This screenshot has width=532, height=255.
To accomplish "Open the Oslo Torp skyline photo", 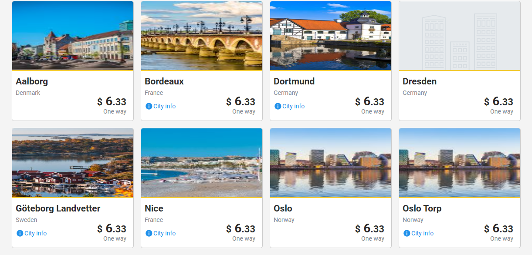I will click(460, 163).
